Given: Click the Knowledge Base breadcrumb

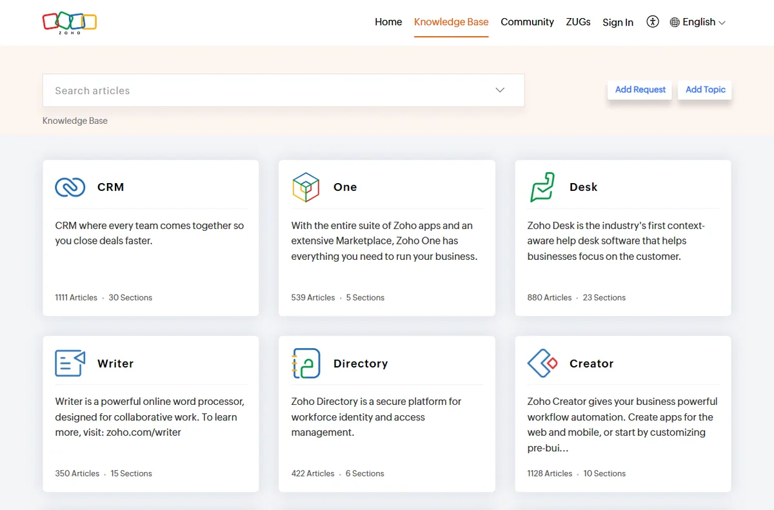Looking at the screenshot, I should click(x=75, y=121).
